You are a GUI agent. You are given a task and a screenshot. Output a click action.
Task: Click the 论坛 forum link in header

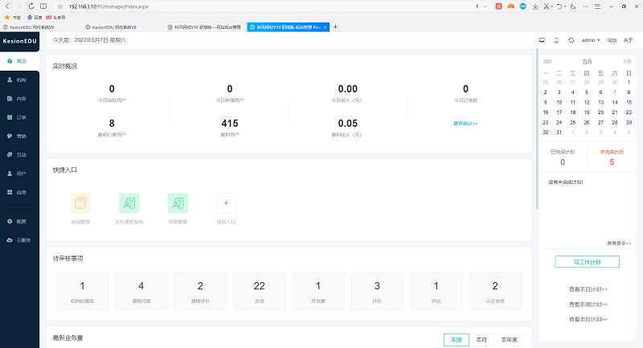click(x=612, y=39)
